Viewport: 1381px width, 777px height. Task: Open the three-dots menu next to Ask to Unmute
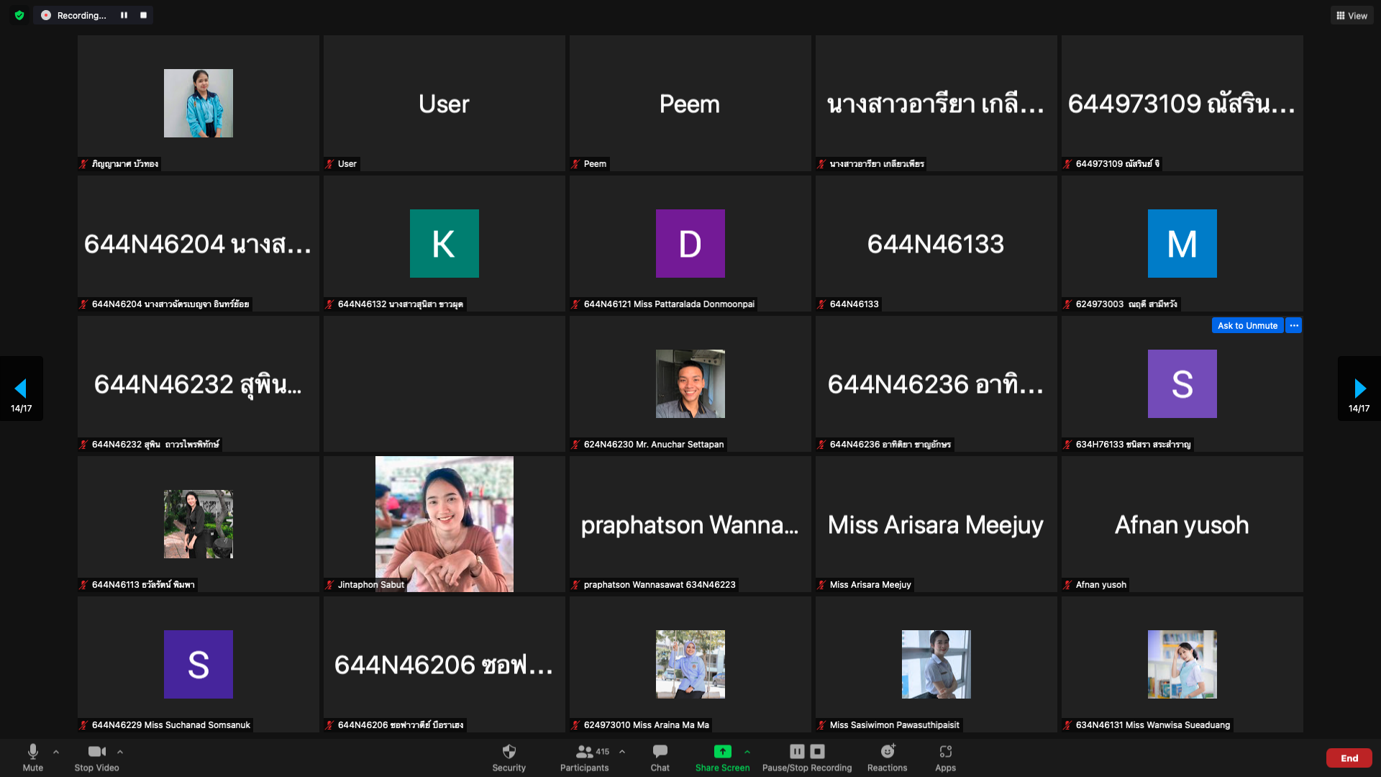[1294, 326]
